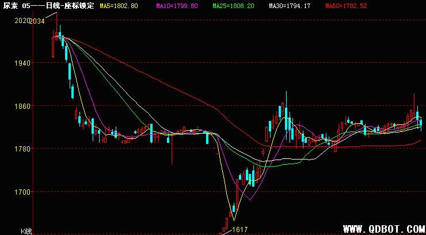426x235 pixels.
Task: Select the 1780 price axis label
Action: 21,149
